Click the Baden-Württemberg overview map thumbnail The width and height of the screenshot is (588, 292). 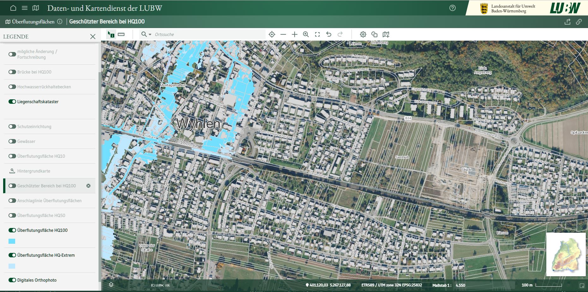click(566, 254)
